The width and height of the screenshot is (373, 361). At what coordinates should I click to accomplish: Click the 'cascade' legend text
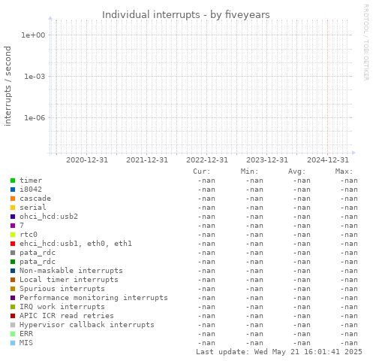[x=35, y=199]
